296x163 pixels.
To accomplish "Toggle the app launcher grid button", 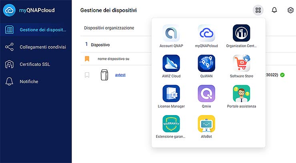I will pos(258,10).
